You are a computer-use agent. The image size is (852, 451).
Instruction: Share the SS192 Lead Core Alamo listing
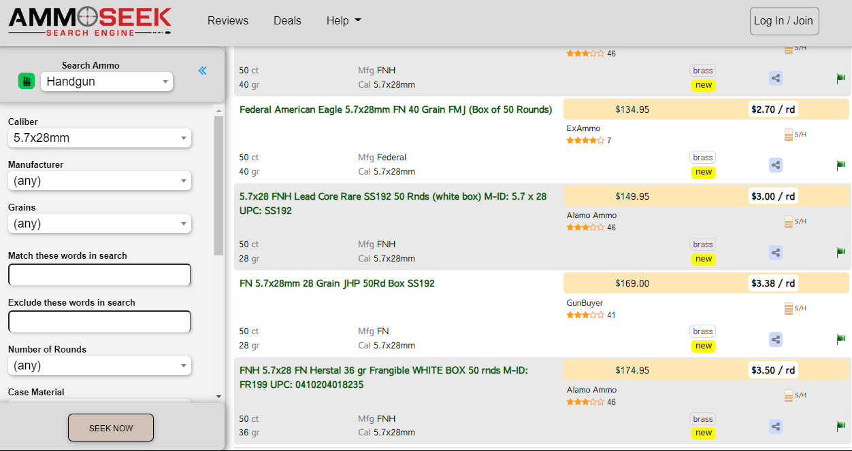776,253
